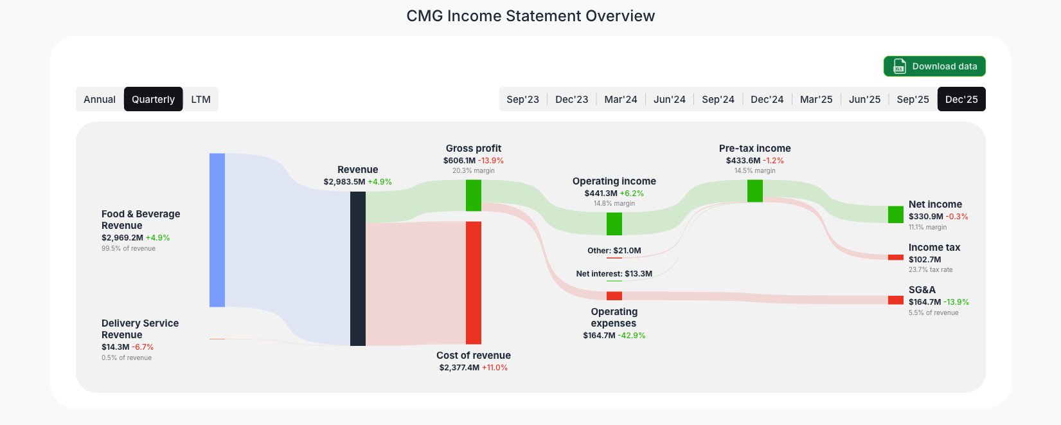Image resolution: width=1061 pixels, height=425 pixels.
Task: Open the Jun'24 quarter data
Action: point(670,99)
